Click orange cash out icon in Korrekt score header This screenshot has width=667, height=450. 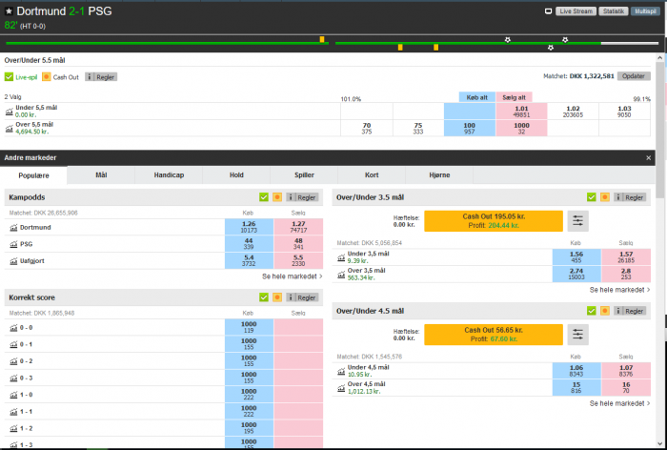(x=277, y=297)
